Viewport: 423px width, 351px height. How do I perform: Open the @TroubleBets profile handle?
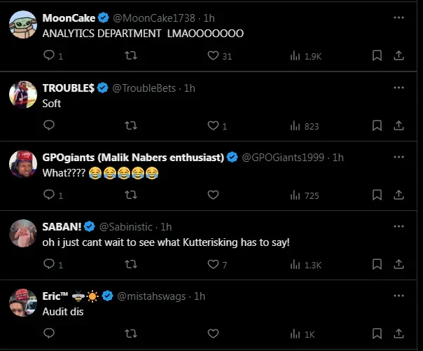(146, 88)
